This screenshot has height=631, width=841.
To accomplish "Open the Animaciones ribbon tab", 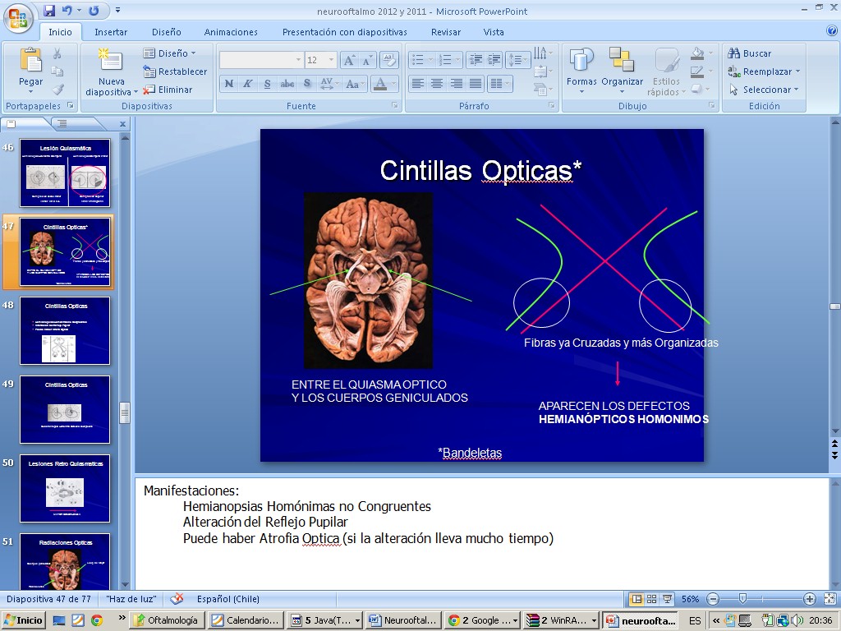I will (231, 32).
